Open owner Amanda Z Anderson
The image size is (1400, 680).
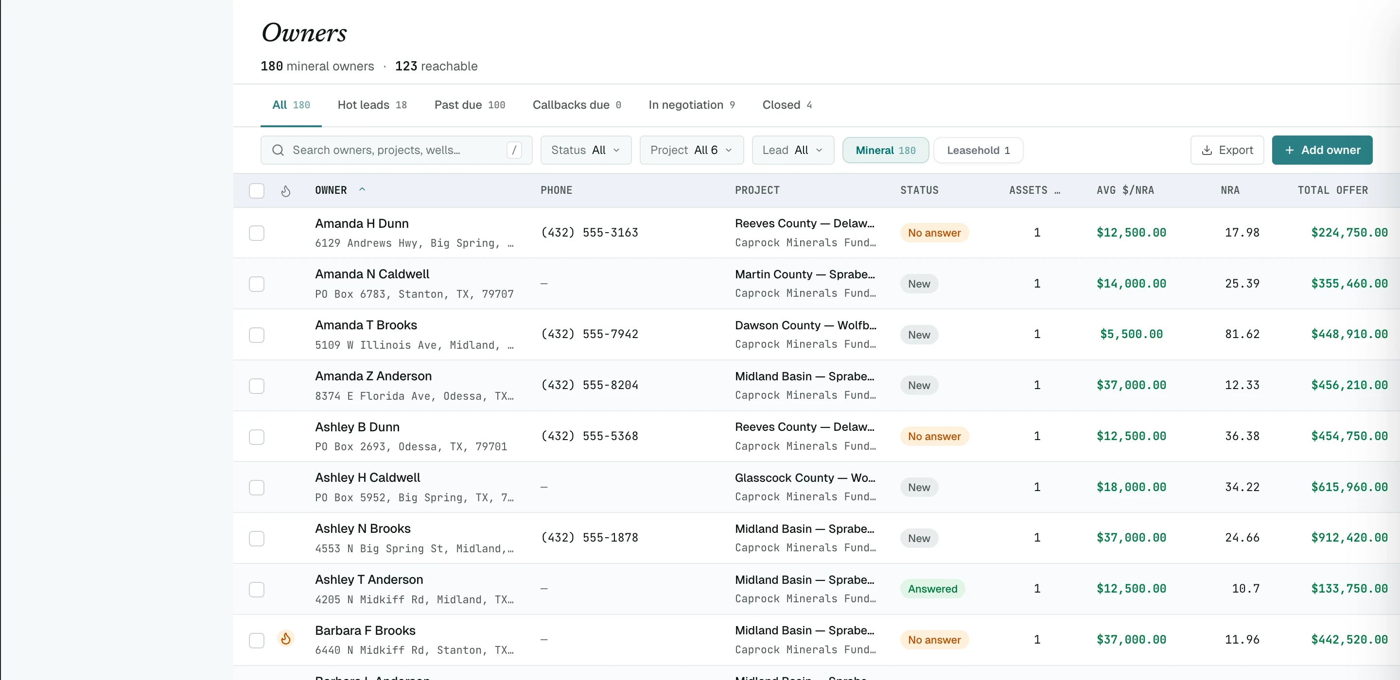click(373, 376)
